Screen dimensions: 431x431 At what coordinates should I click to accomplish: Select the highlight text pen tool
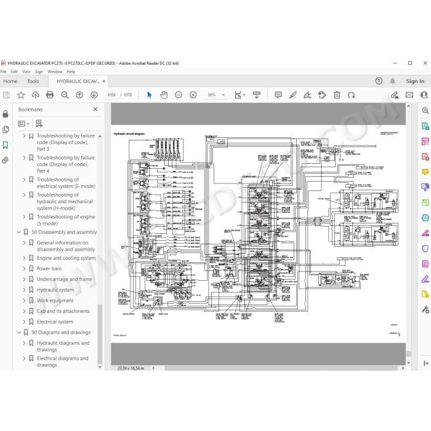tap(292, 95)
